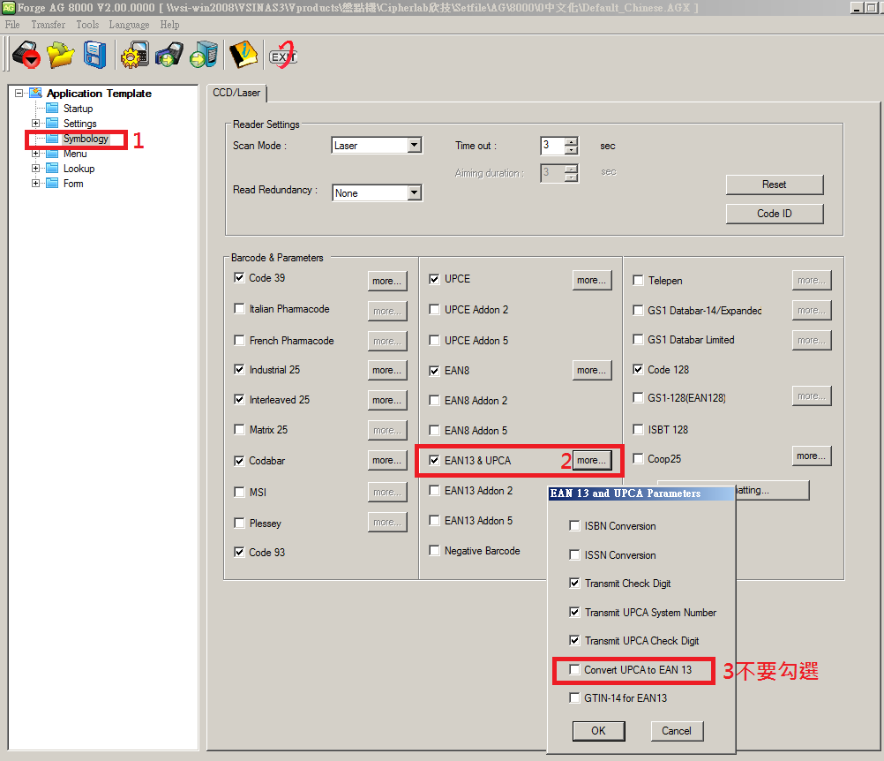Viewport: 884px width, 761px height.
Task: Save using the blue floppy disk icon
Action: [x=94, y=56]
